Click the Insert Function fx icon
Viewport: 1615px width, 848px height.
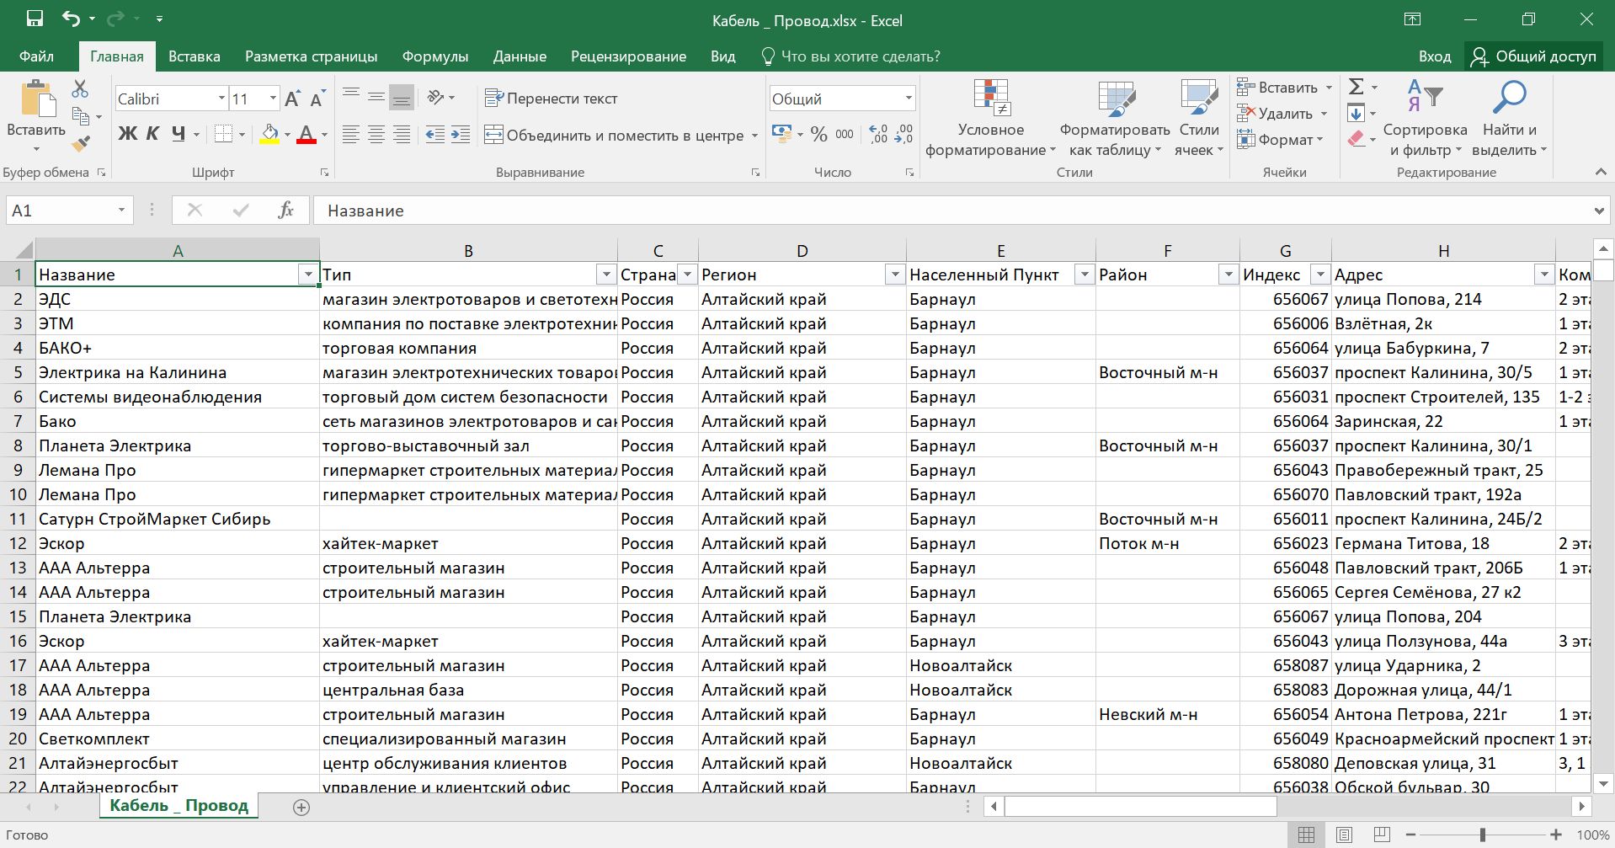[285, 211]
